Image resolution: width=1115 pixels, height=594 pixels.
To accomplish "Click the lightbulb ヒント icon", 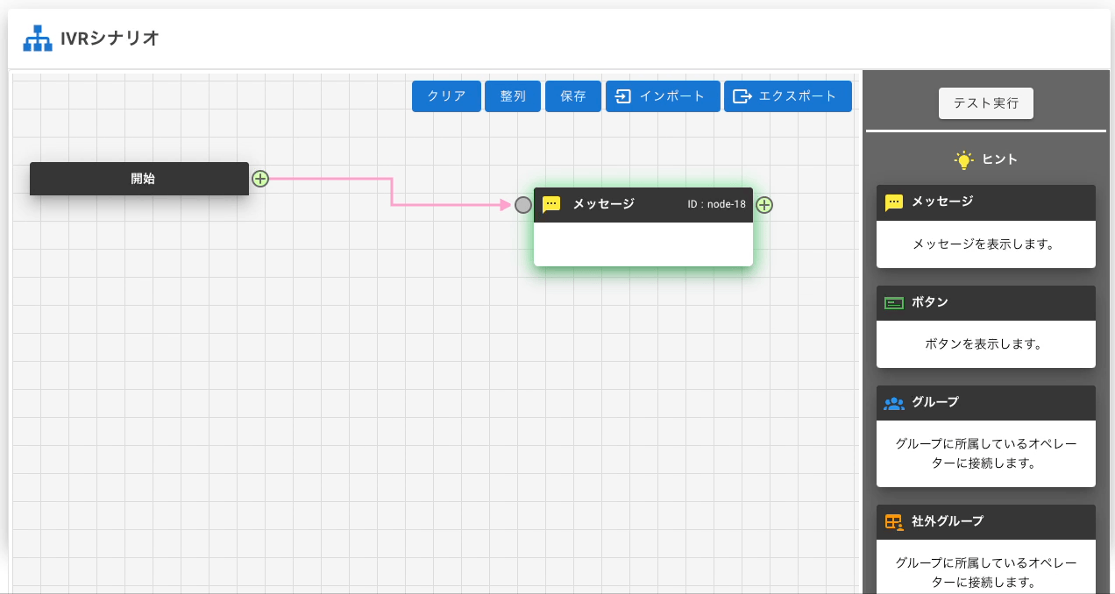I will pos(963,159).
